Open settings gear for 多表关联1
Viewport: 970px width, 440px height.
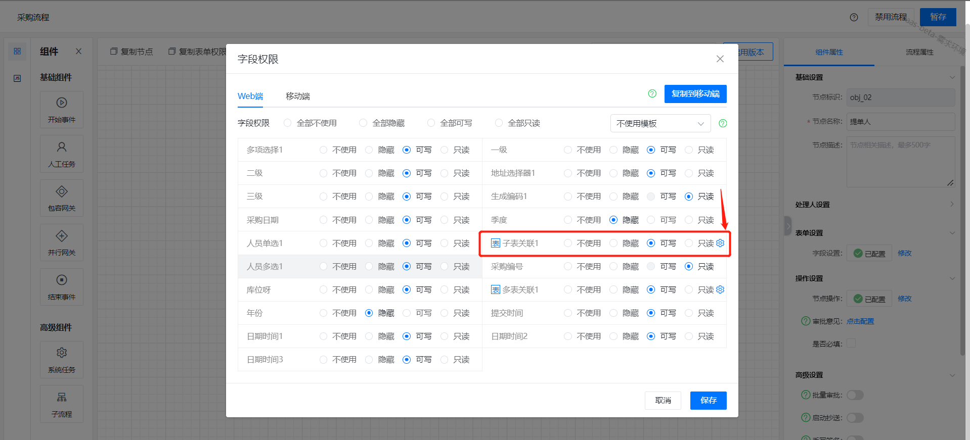click(x=720, y=289)
